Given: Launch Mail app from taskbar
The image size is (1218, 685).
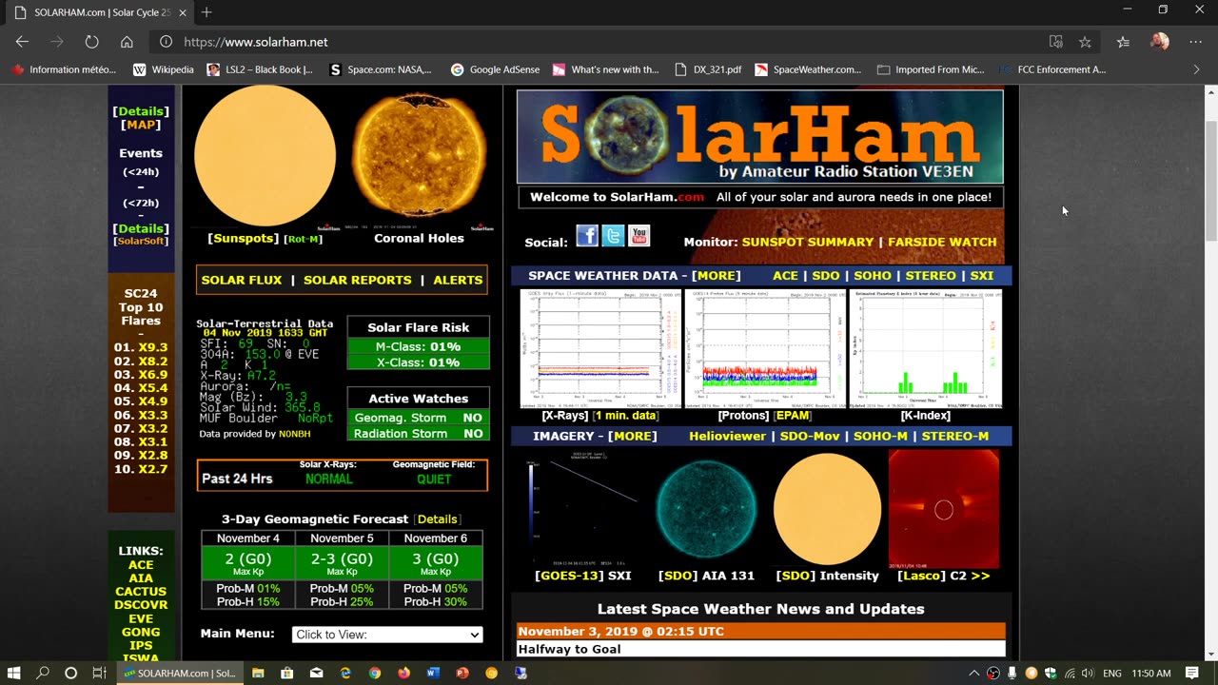Looking at the screenshot, I should (x=316, y=673).
